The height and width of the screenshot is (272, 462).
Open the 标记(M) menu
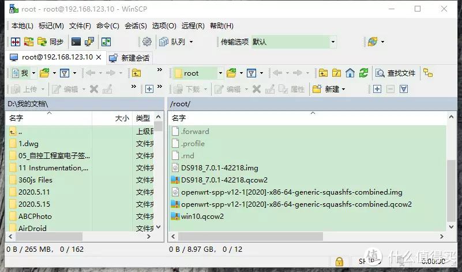point(51,26)
